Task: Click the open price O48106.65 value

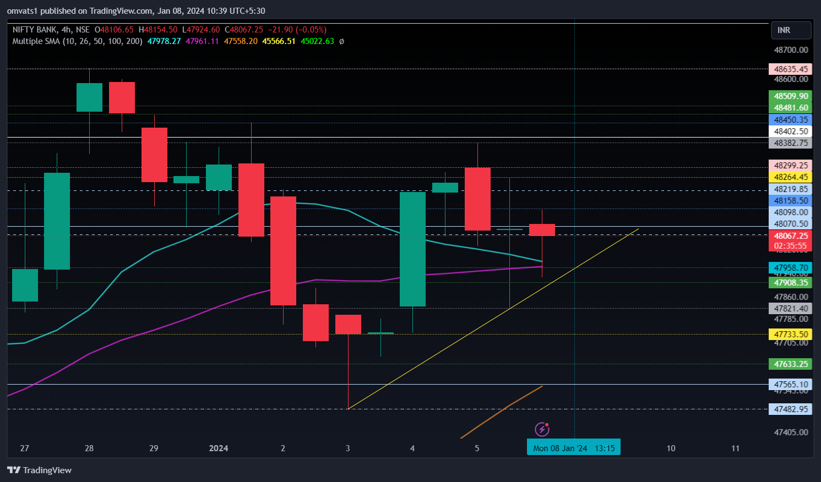Action: (114, 30)
